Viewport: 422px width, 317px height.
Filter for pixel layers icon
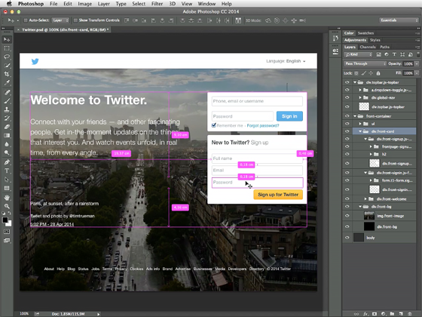click(x=378, y=54)
